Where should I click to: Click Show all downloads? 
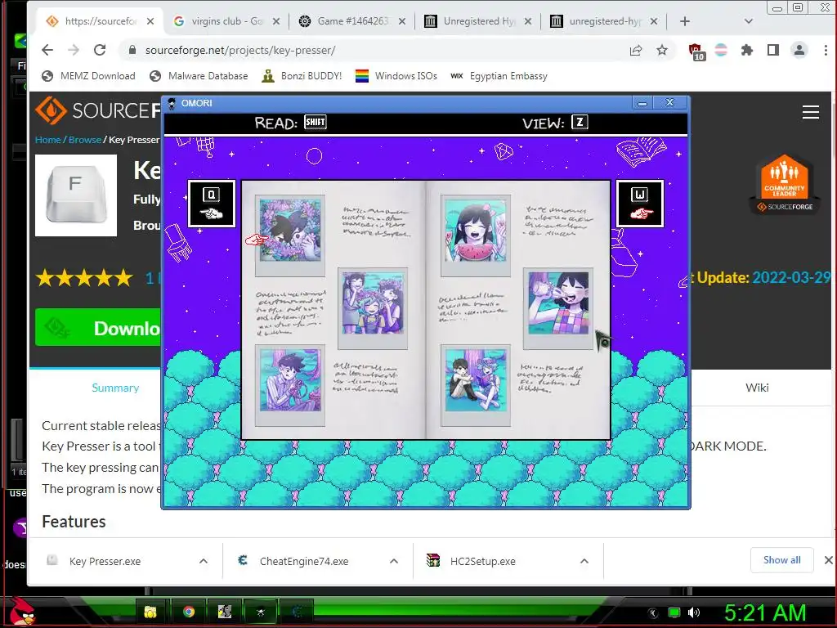[781, 560]
